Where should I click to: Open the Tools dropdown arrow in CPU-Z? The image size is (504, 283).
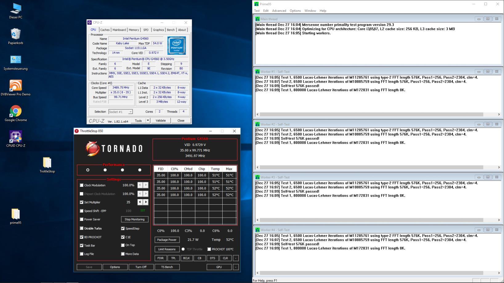pyautogui.click(x=148, y=120)
